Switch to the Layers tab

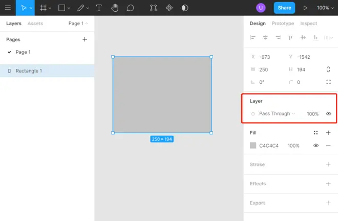(x=14, y=23)
